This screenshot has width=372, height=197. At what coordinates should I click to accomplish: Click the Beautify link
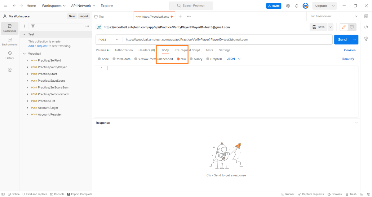pyautogui.click(x=348, y=59)
